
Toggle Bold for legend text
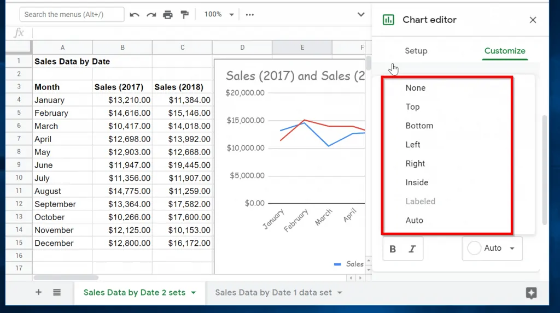coord(393,249)
